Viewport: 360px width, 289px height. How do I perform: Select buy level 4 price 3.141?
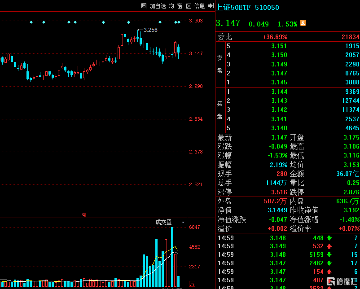click(279, 119)
